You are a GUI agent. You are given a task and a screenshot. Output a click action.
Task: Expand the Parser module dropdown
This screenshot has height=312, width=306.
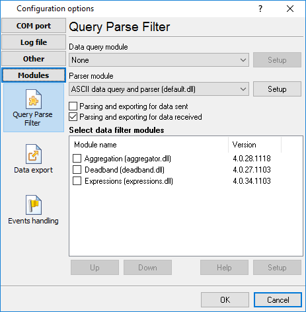coord(159,89)
